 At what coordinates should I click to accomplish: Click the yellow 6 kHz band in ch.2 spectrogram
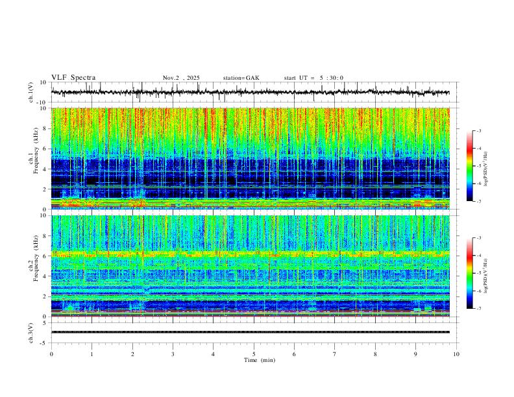pyautogui.click(x=250, y=254)
